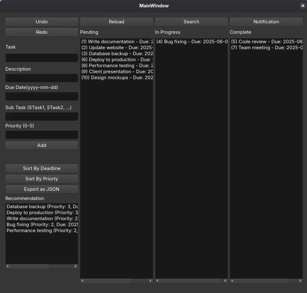Click the Undo button
Screen dimensions: 307x293
[x=42, y=21]
